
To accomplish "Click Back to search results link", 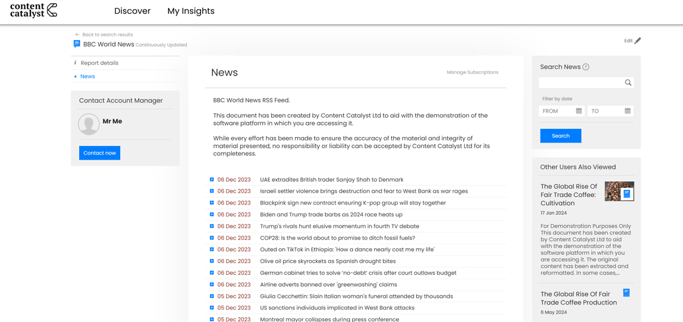I will pos(108,35).
